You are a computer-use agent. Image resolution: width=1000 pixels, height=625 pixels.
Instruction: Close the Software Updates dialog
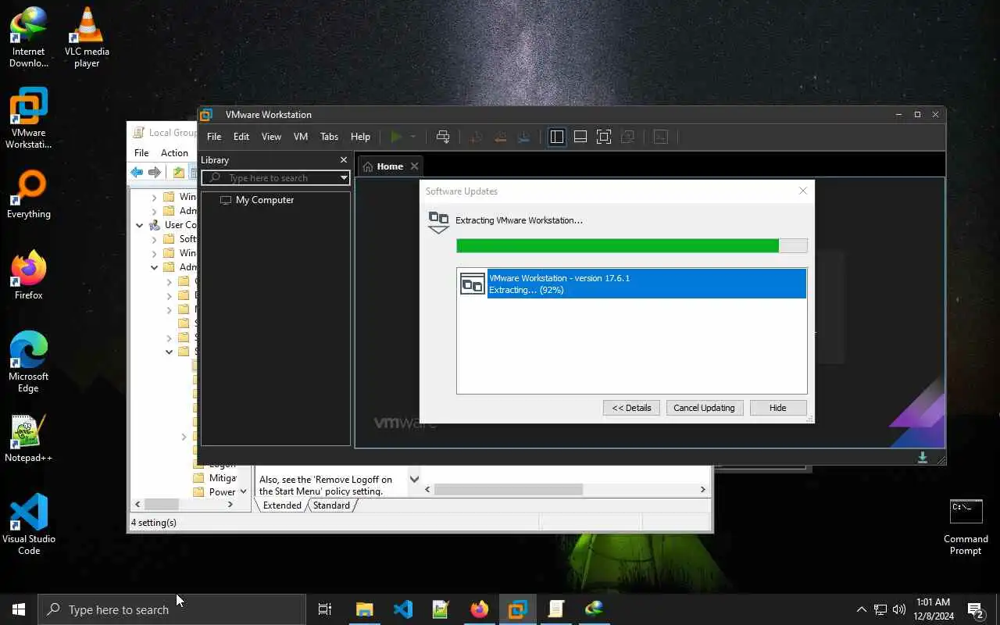(802, 191)
